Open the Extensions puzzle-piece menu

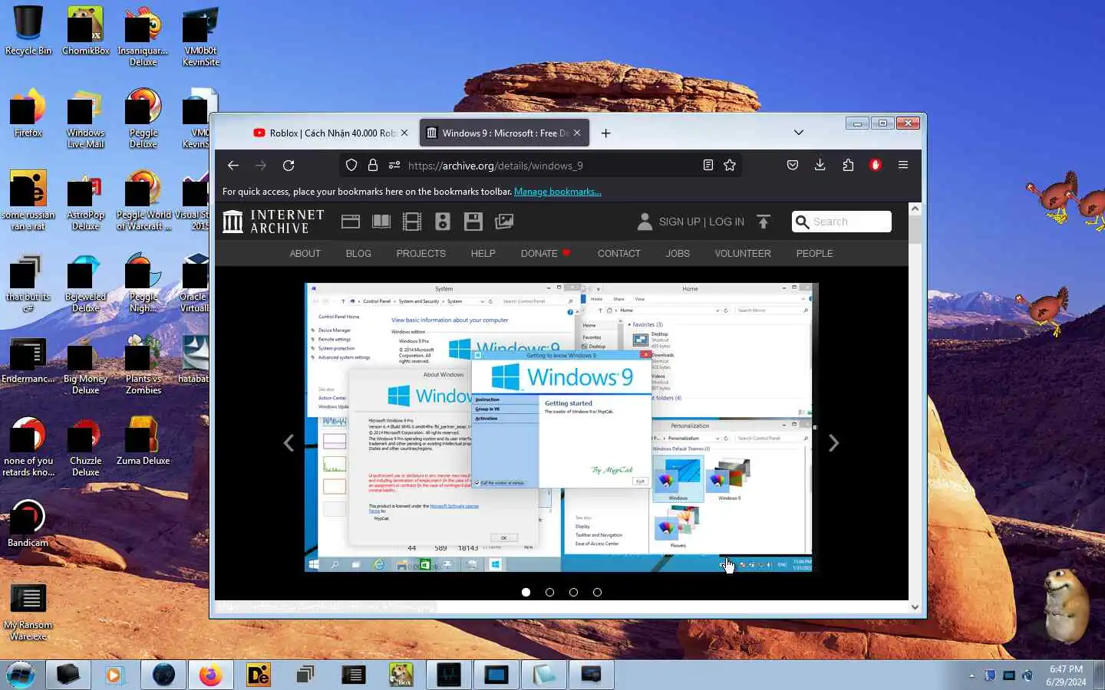[x=848, y=165]
